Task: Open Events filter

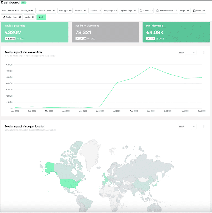Action: click(146, 11)
